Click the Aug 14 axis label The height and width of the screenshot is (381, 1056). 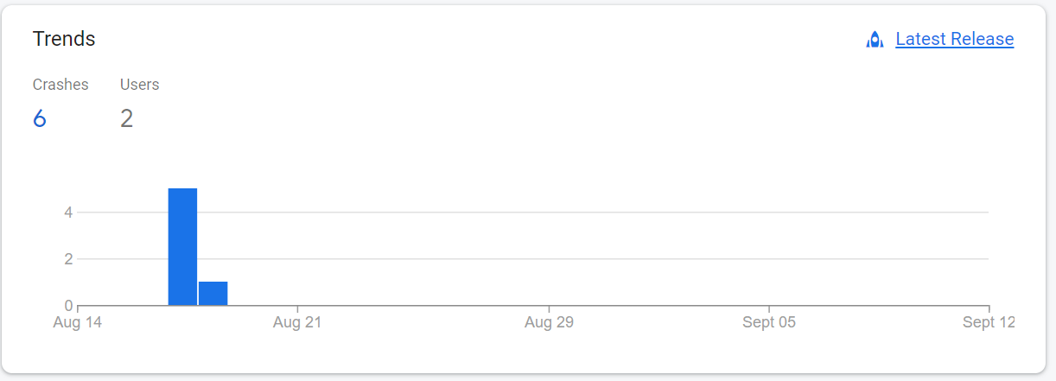pyautogui.click(x=77, y=323)
